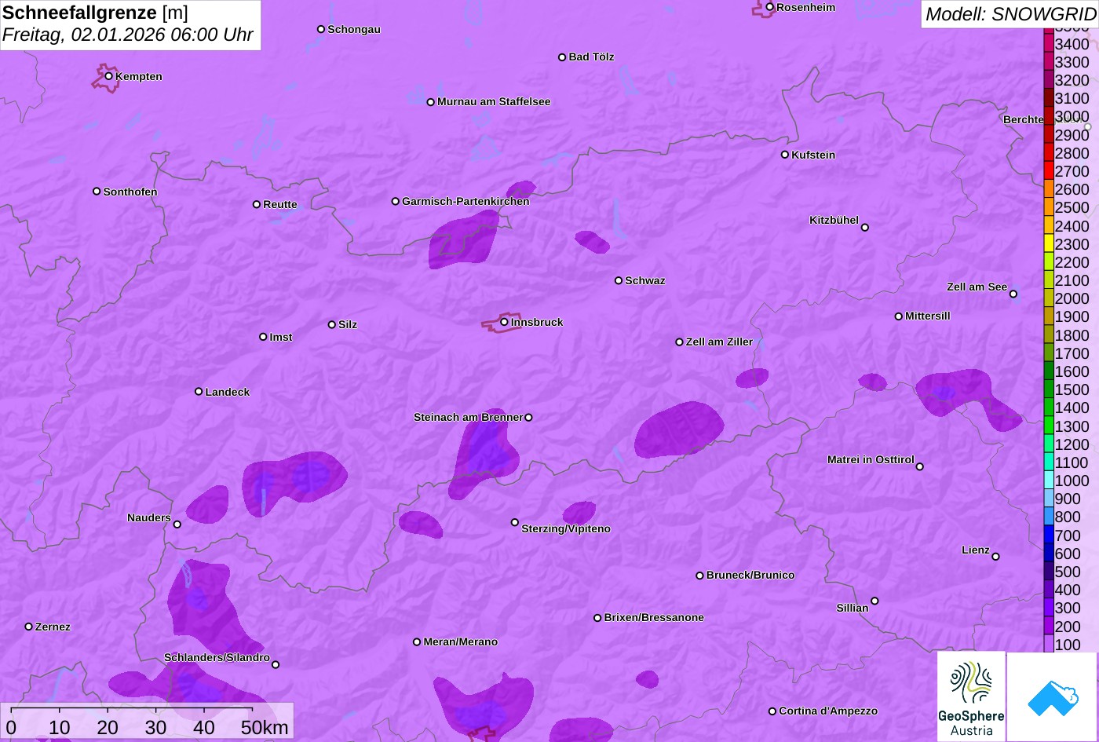Click the 2700 m red legend swatch
1099x742 pixels.
point(1049,170)
